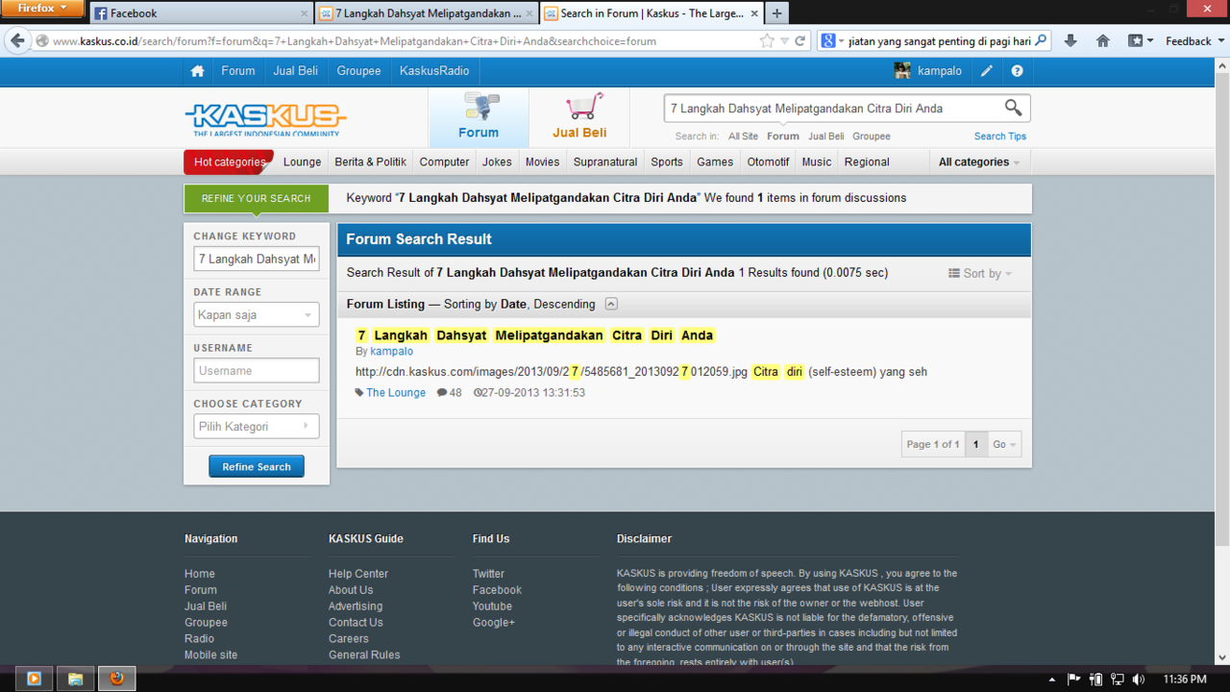The image size is (1230, 692).
Task: Click page 1 pagination button
Action: [x=975, y=444]
